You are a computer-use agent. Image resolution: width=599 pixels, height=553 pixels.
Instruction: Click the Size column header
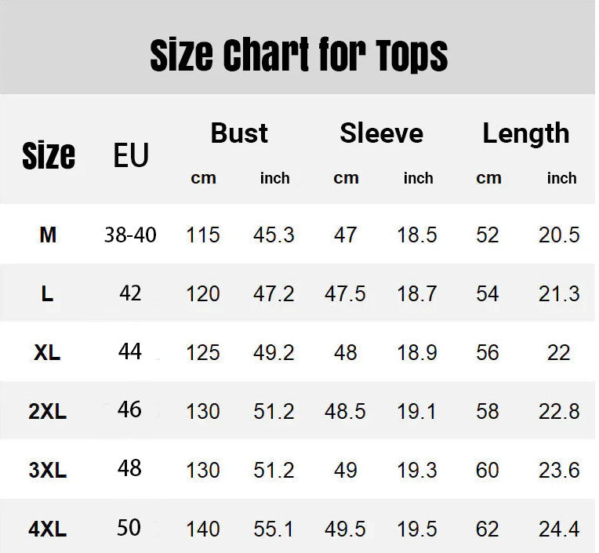coord(49,155)
